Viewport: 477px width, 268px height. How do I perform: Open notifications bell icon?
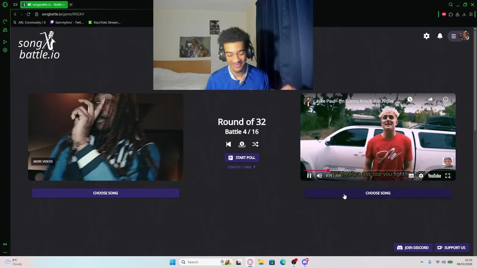[440, 36]
